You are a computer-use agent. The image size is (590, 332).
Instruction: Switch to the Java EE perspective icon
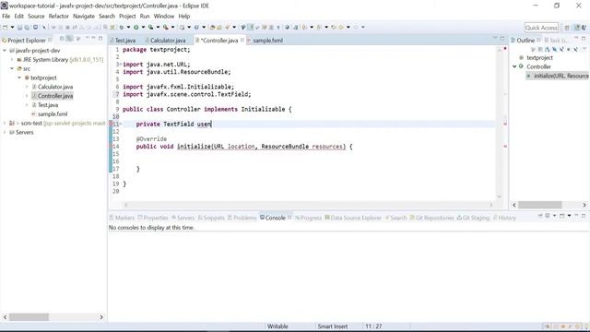(x=577, y=28)
